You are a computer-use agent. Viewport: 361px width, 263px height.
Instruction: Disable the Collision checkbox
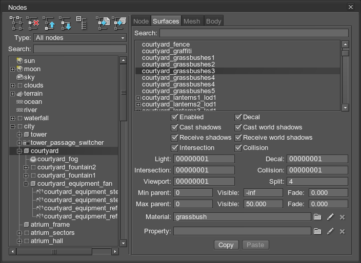(238, 148)
